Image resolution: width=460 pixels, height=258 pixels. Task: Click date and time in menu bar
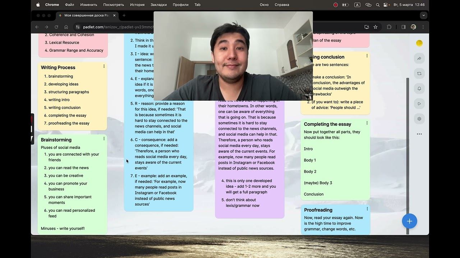pyautogui.click(x=409, y=5)
